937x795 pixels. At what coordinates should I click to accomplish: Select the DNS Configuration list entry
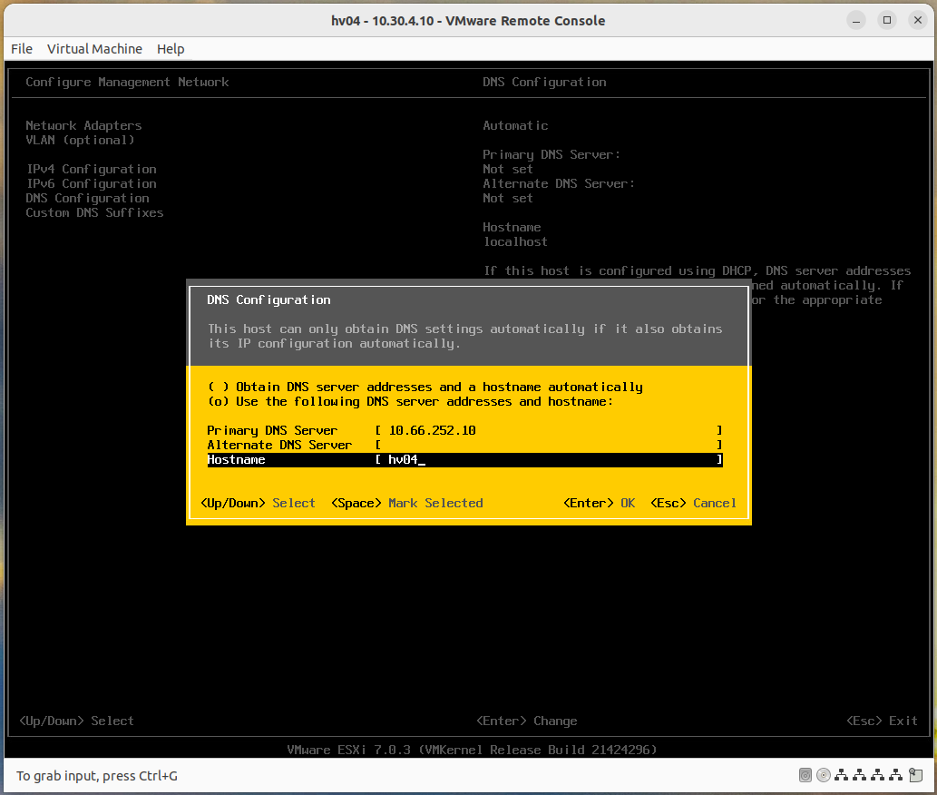pos(86,198)
